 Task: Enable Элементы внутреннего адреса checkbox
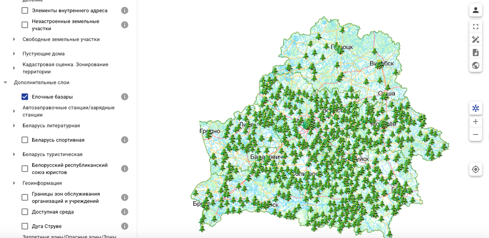[x=25, y=11]
